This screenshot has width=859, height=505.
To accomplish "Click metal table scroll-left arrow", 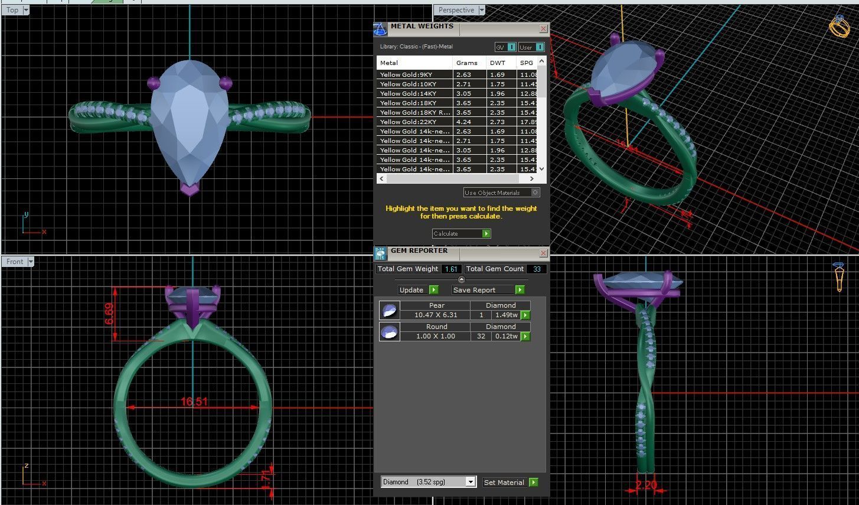I will [381, 178].
